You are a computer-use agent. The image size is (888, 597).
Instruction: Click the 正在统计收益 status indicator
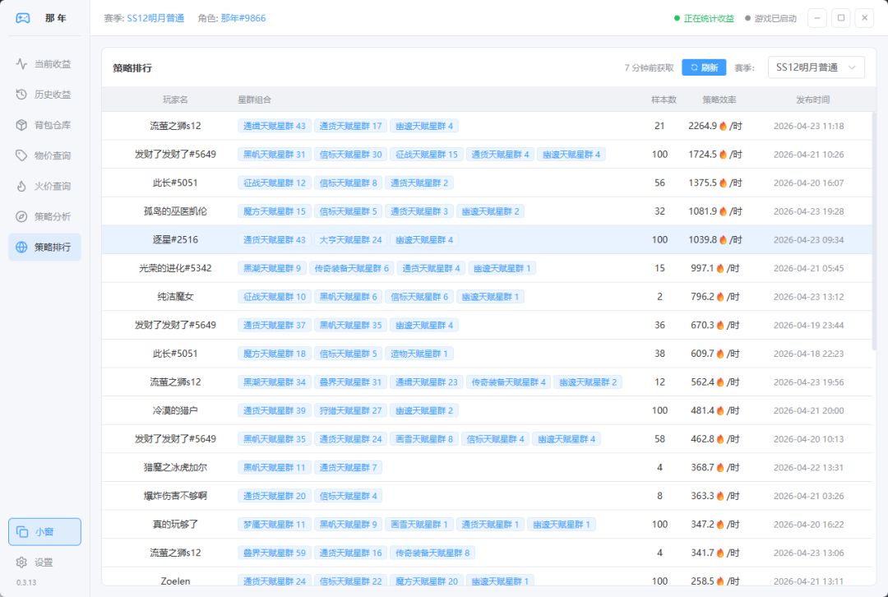click(x=704, y=18)
